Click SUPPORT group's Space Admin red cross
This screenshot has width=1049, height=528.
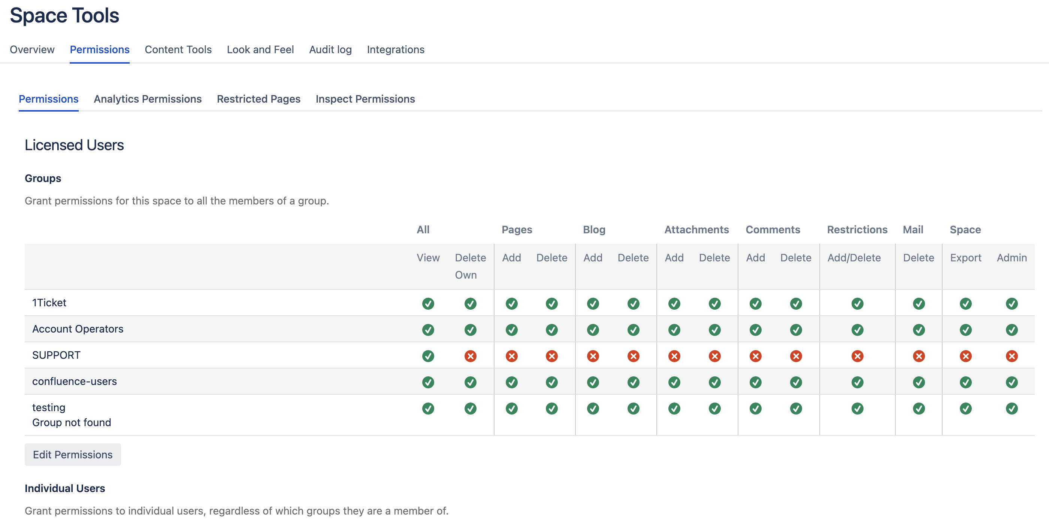1012,356
